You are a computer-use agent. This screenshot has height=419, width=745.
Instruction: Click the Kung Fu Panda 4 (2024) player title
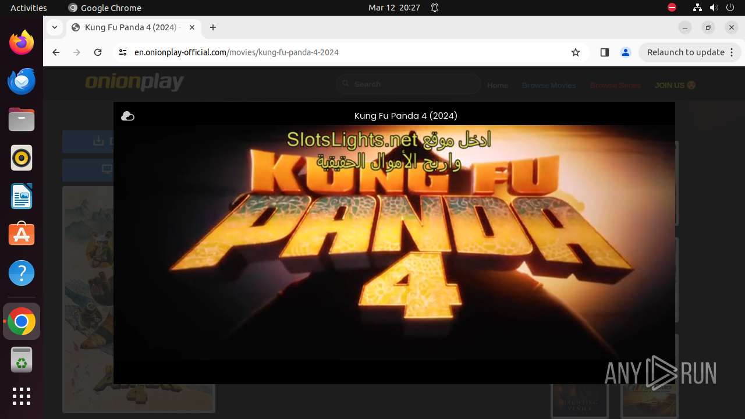pos(406,116)
